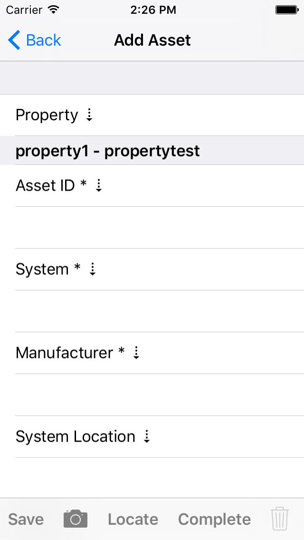
Task: Focus the Asset ID input field
Action: click(x=159, y=228)
